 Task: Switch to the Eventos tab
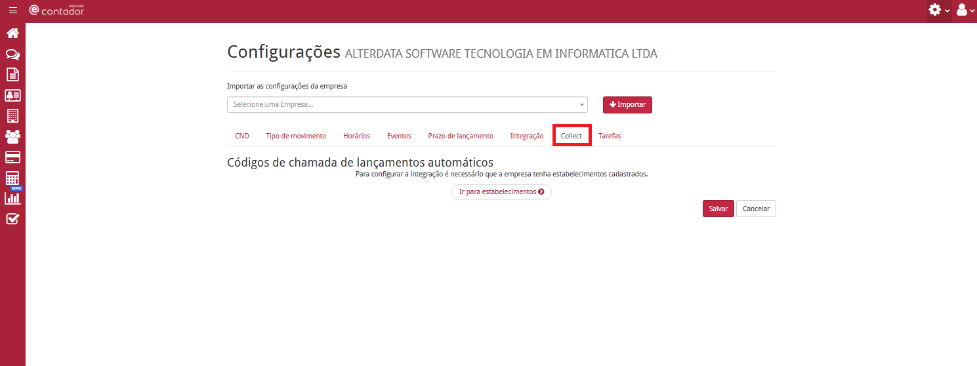tap(399, 136)
